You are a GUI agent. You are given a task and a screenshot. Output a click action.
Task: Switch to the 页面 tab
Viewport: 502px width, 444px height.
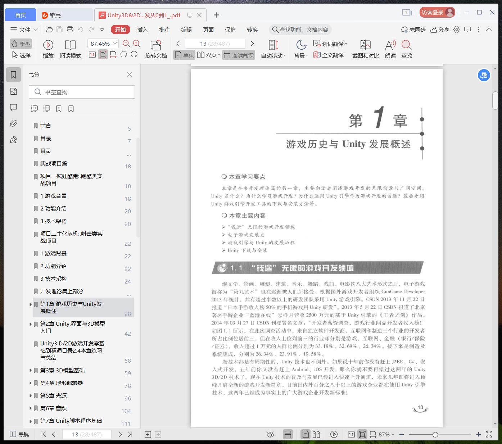[208, 30]
